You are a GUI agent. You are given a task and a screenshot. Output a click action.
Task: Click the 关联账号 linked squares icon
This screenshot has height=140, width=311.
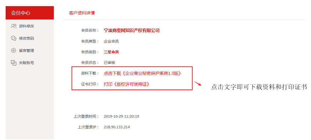[x=13, y=63]
